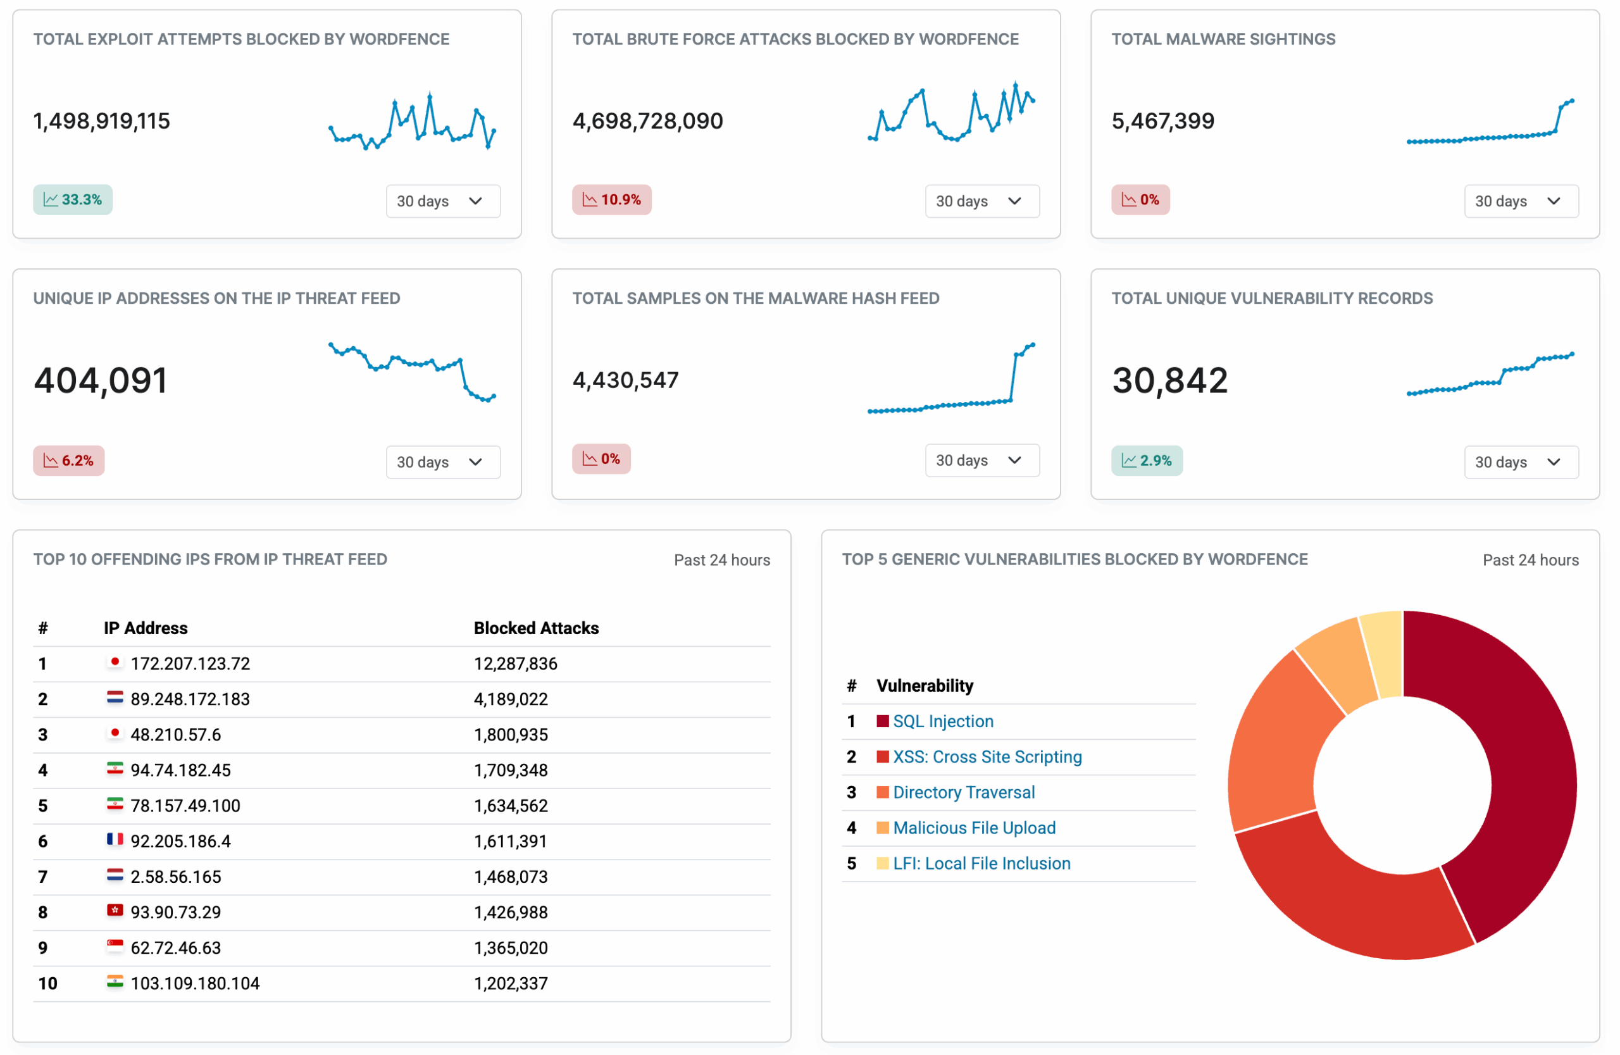Screen dimensions: 1620x1055
Task: Select IP address 89.248.172.183
Action: pos(190,699)
